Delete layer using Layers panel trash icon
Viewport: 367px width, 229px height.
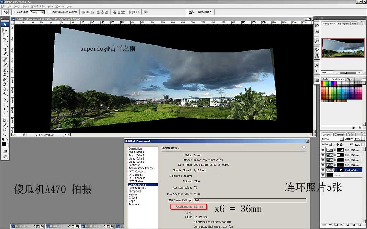(360, 225)
